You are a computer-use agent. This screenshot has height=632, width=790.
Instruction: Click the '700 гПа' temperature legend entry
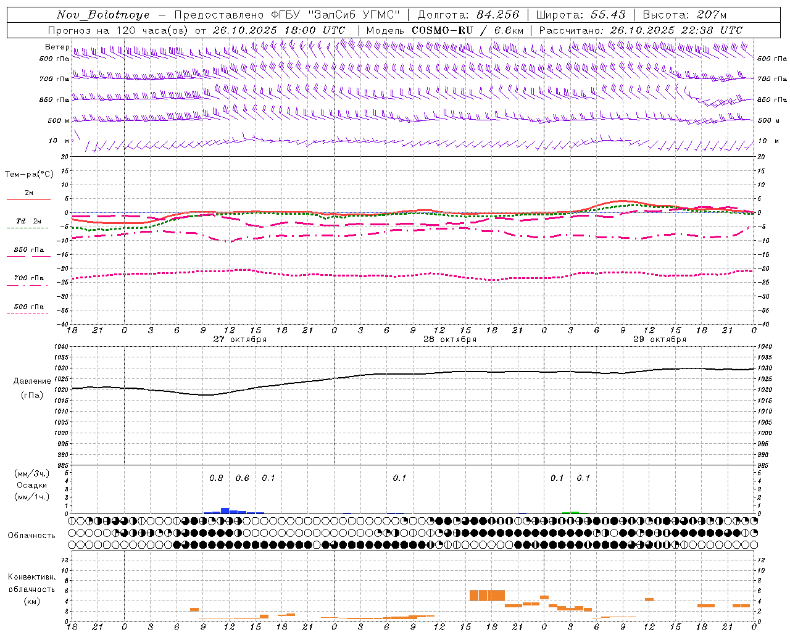coord(29,278)
